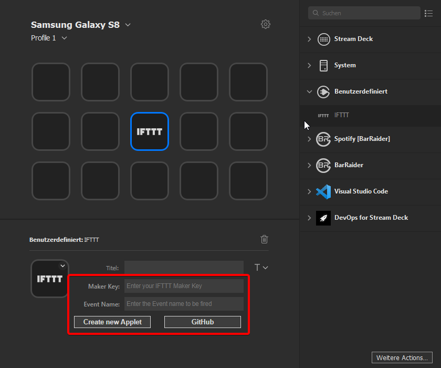Expand the BarRaider category
The width and height of the screenshot is (441, 368).
click(x=309, y=165)
